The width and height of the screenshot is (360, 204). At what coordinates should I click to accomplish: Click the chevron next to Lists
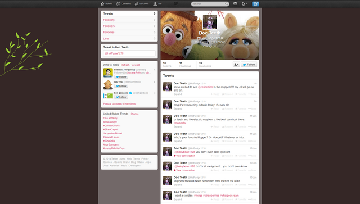[155, 38]
